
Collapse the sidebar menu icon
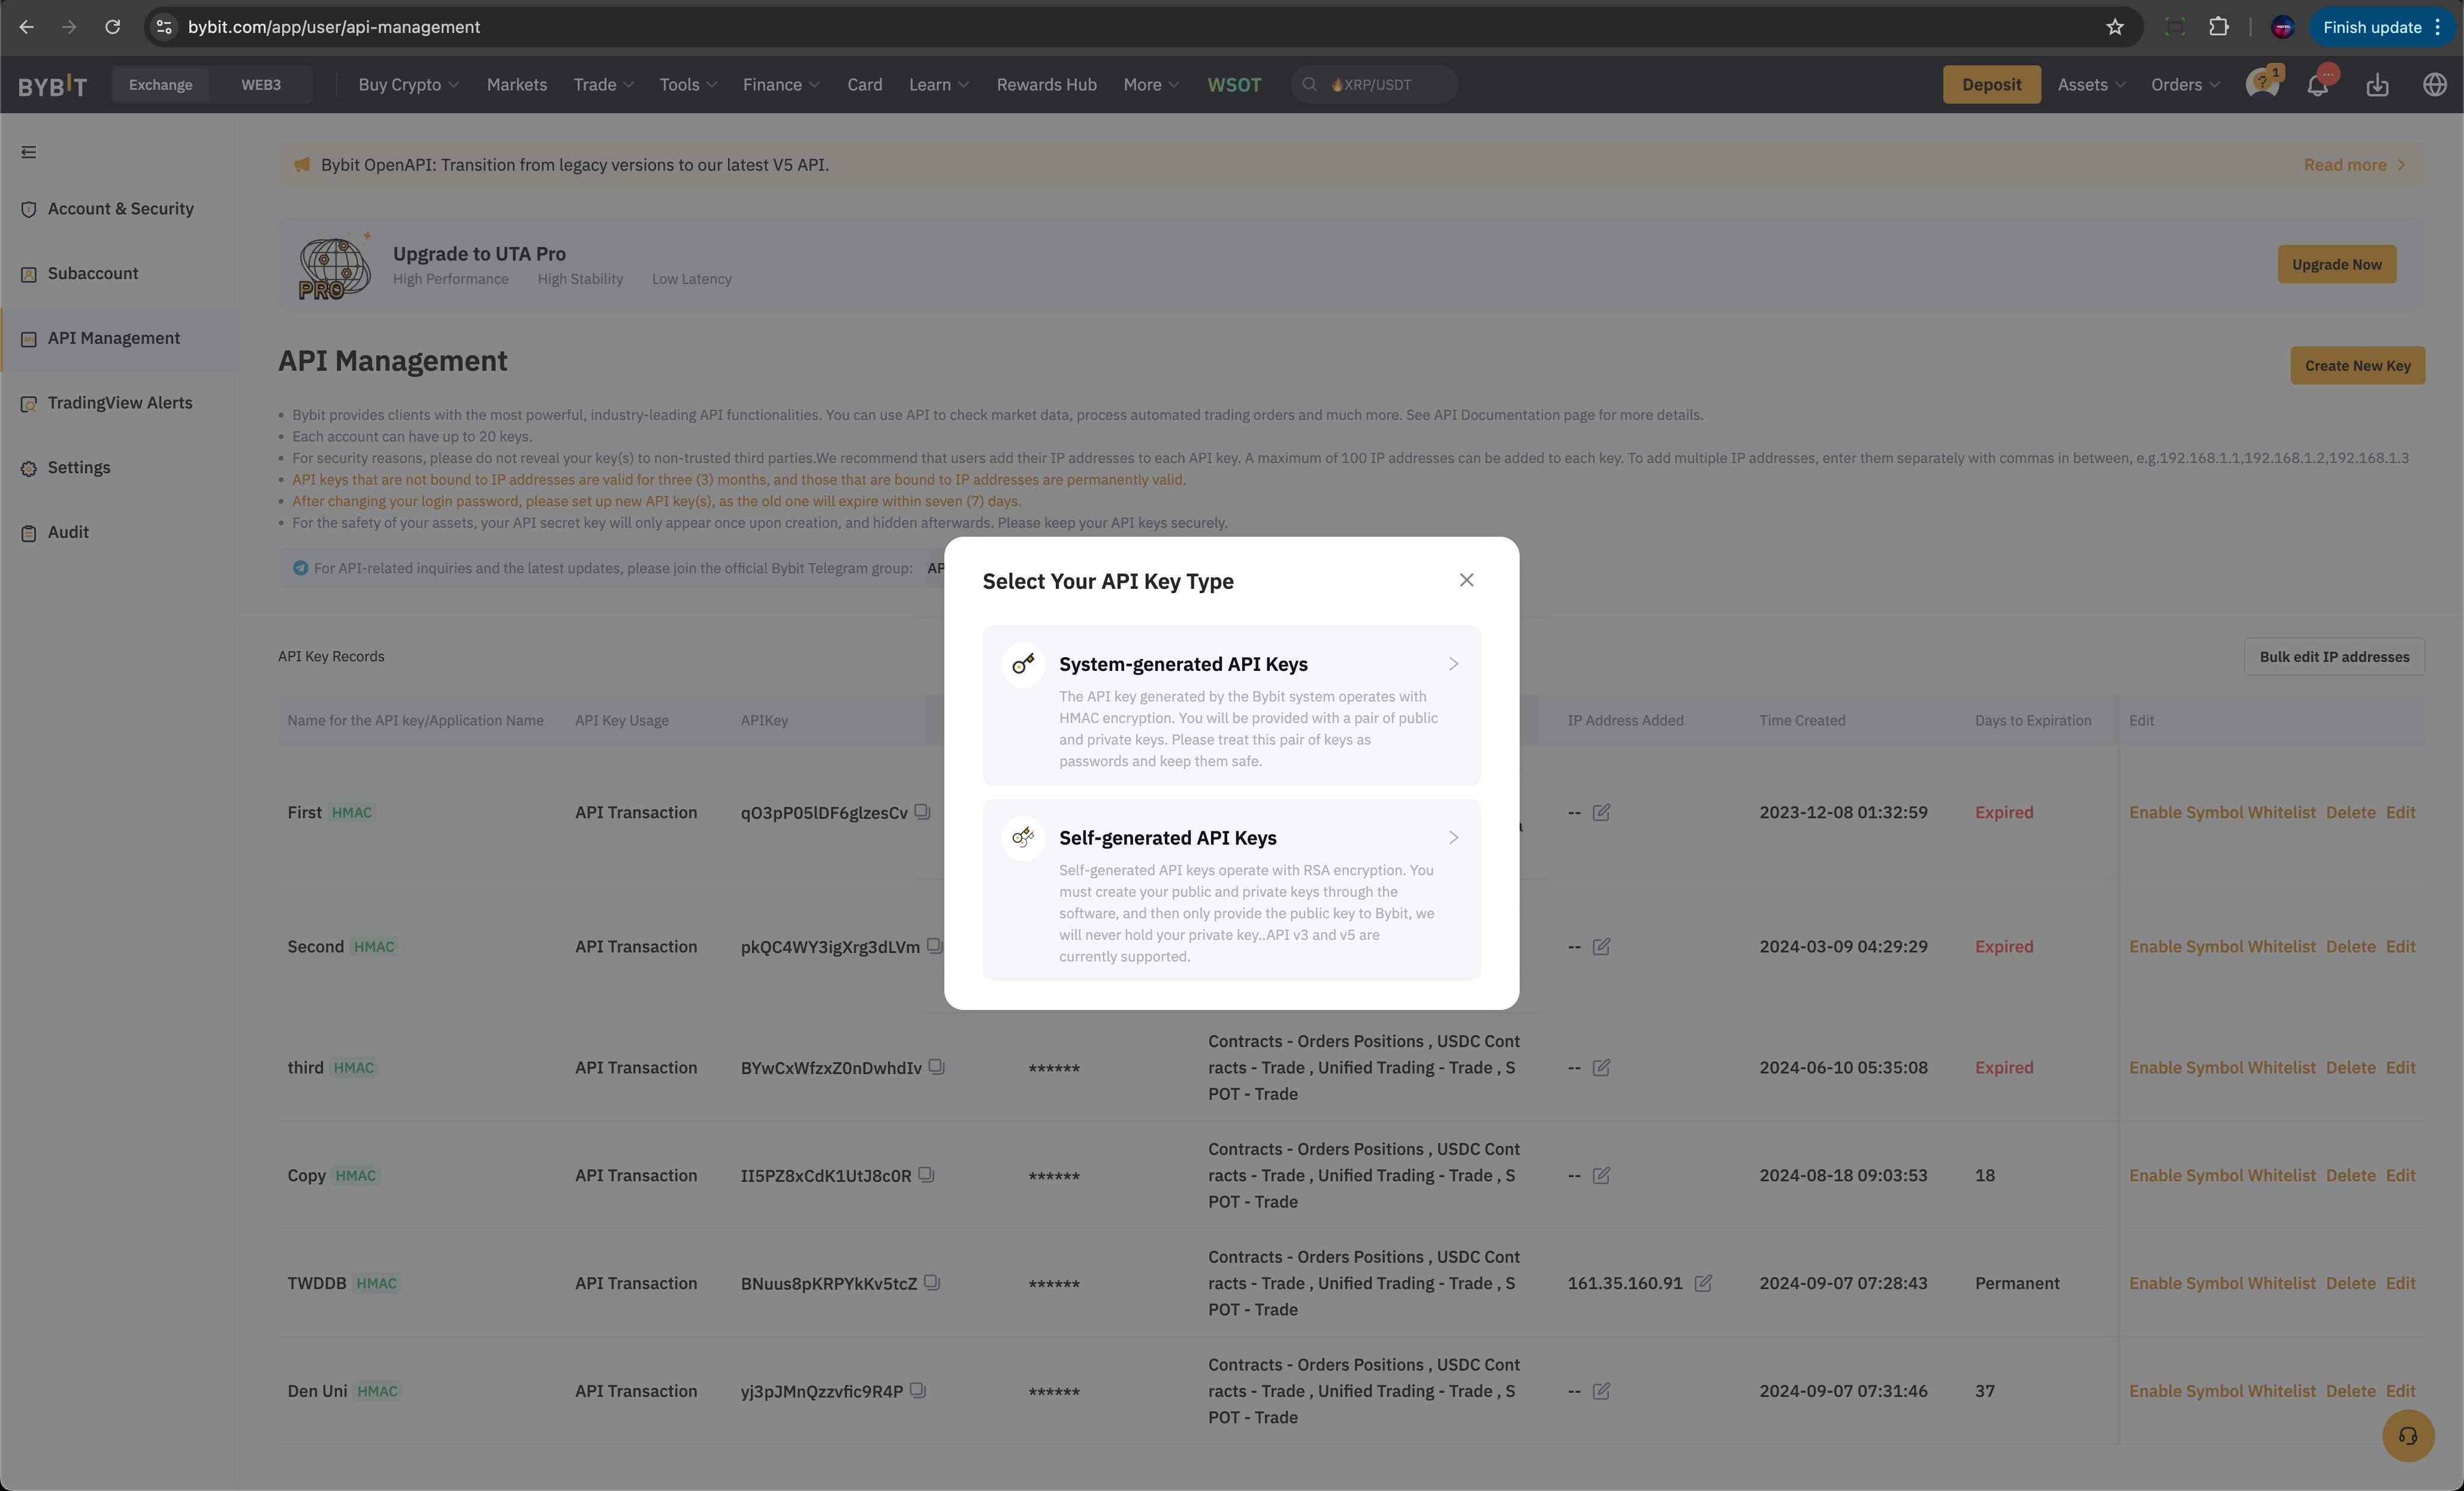coord(29,152)
